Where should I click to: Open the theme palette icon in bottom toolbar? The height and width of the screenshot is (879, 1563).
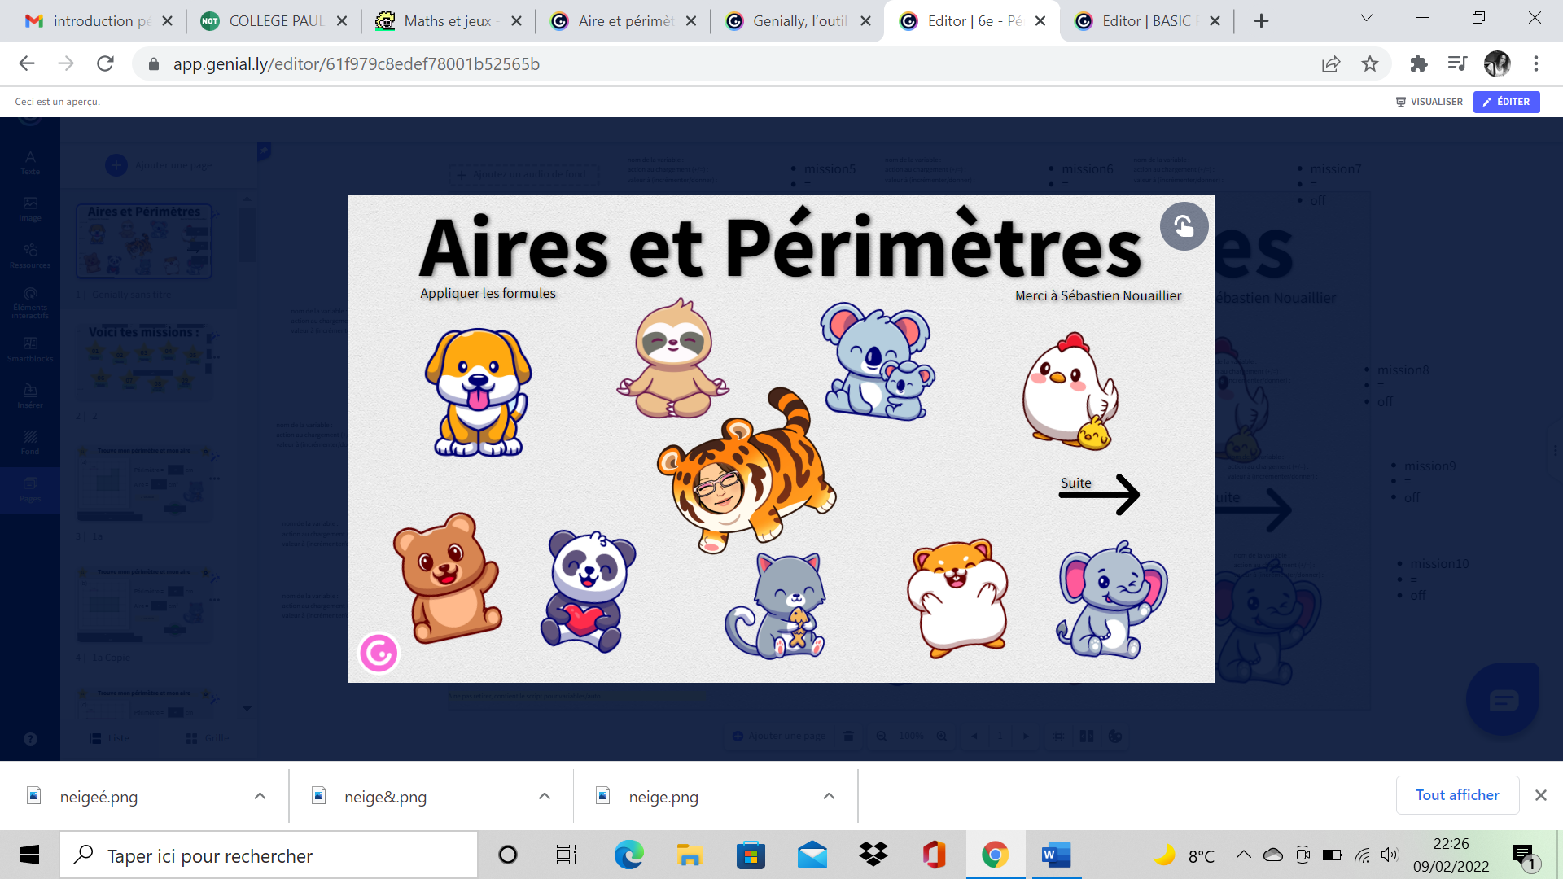[x=1115, y=736]
